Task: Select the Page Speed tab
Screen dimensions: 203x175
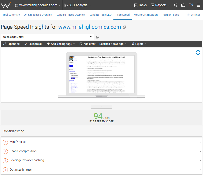Action: (123, 15)
